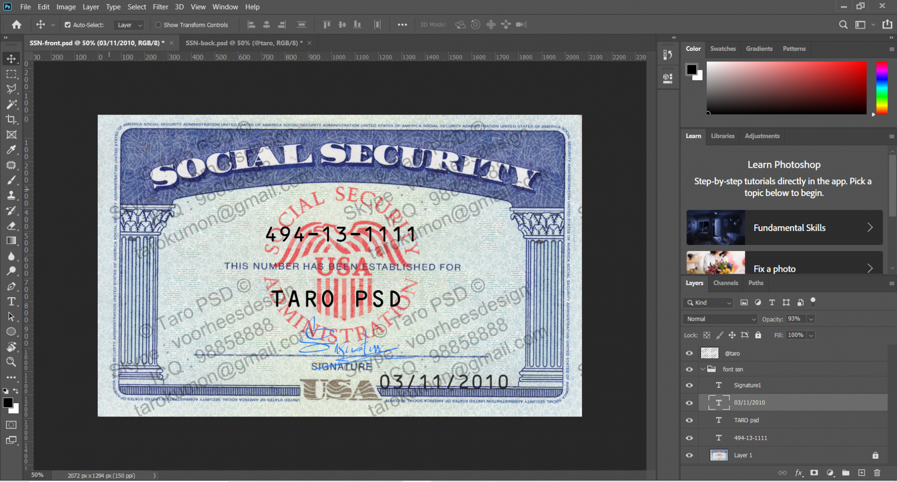Viewport: 897px width, 482px height.
Task: Click the Home icon in options bar
Action: click(17, 25)
